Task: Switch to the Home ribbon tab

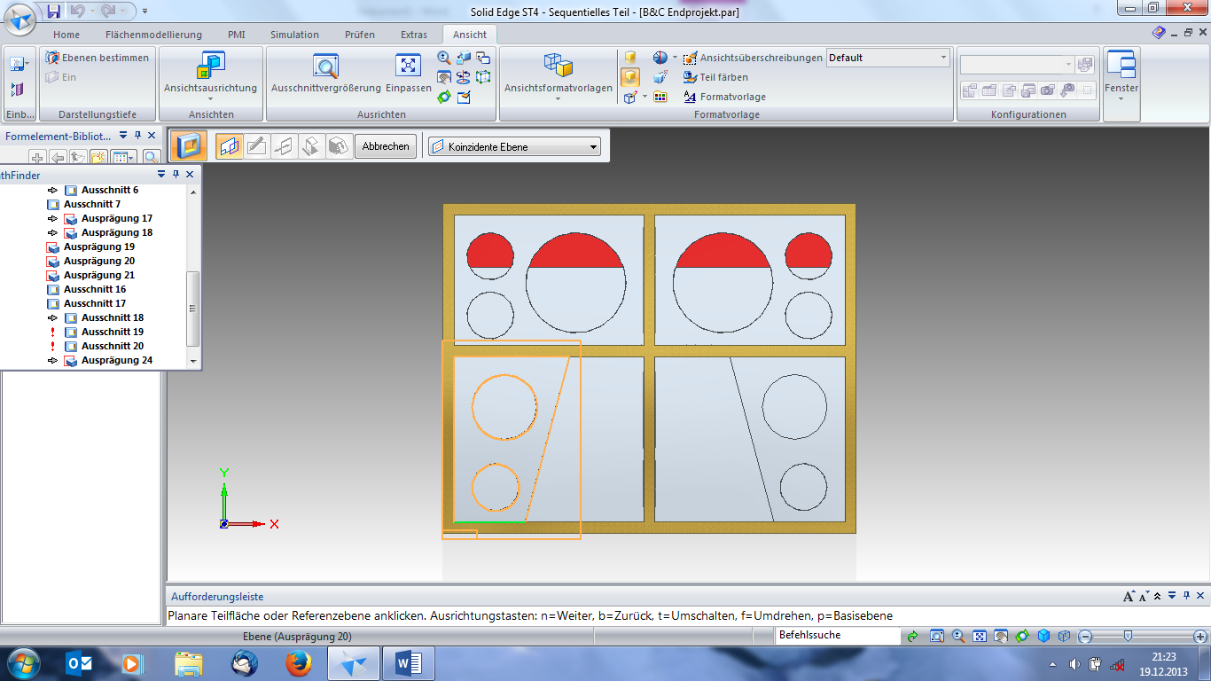Action: point(66,35)
